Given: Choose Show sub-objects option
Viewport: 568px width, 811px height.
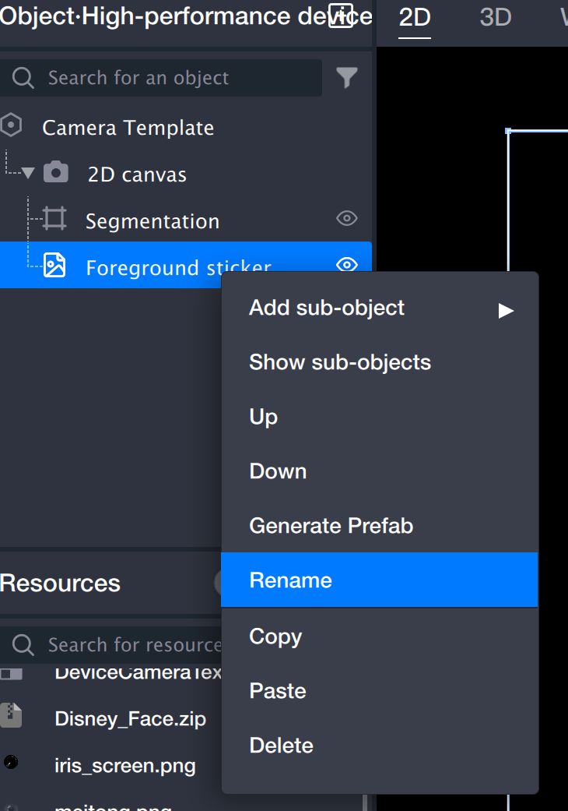Looking at the screenshot, I should click(379, 362).
